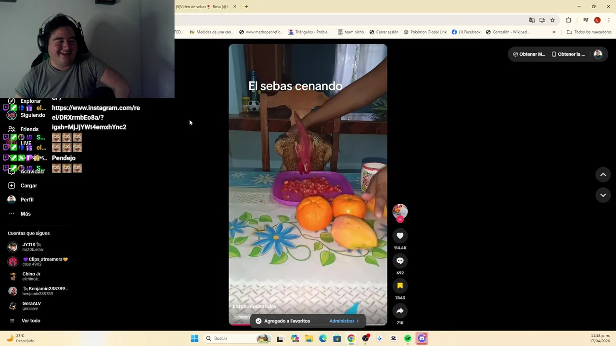616x346 pixels.
Task: Share the video with the arrow icon
Action: tap(400, 310)
